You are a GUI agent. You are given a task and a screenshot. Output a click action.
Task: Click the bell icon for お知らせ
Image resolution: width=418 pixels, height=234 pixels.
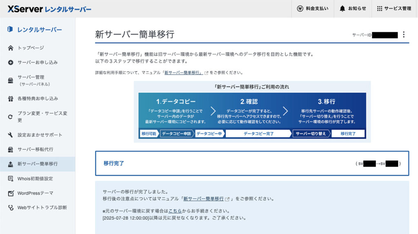click(x=342, y=9)
